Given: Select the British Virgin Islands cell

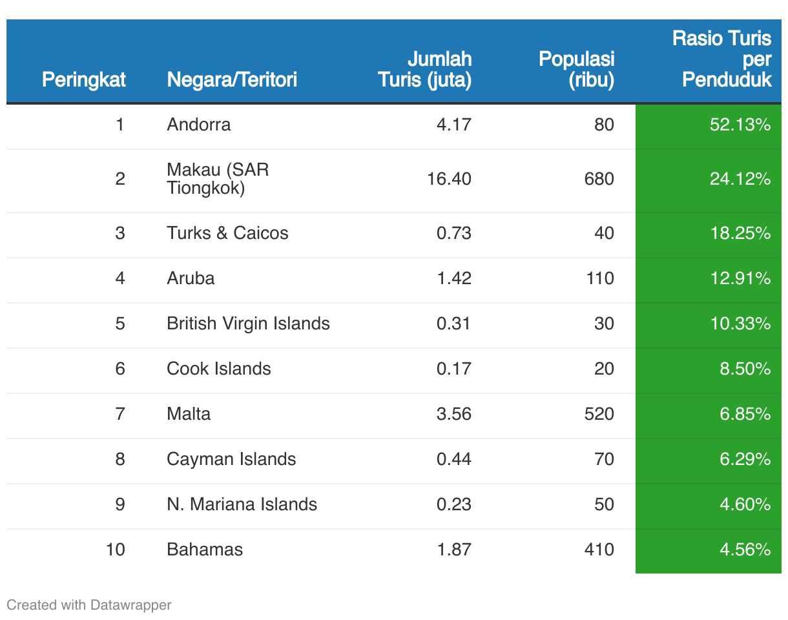Looking at the screenshot, I should click(248, 324).
